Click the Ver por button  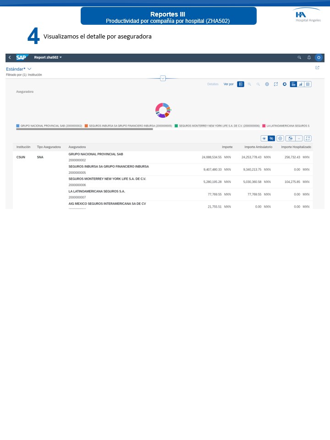pos(228,84)
